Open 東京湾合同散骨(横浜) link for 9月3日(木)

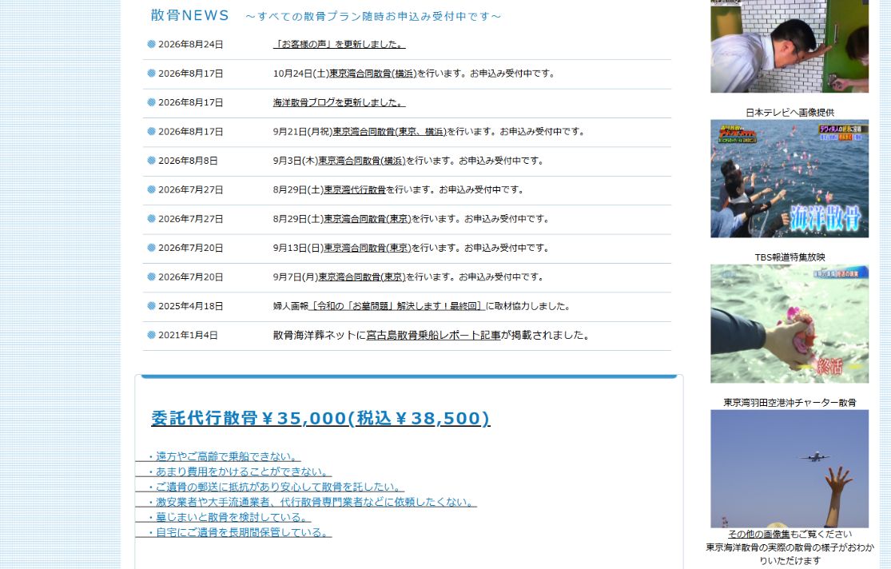pos(362,161)
